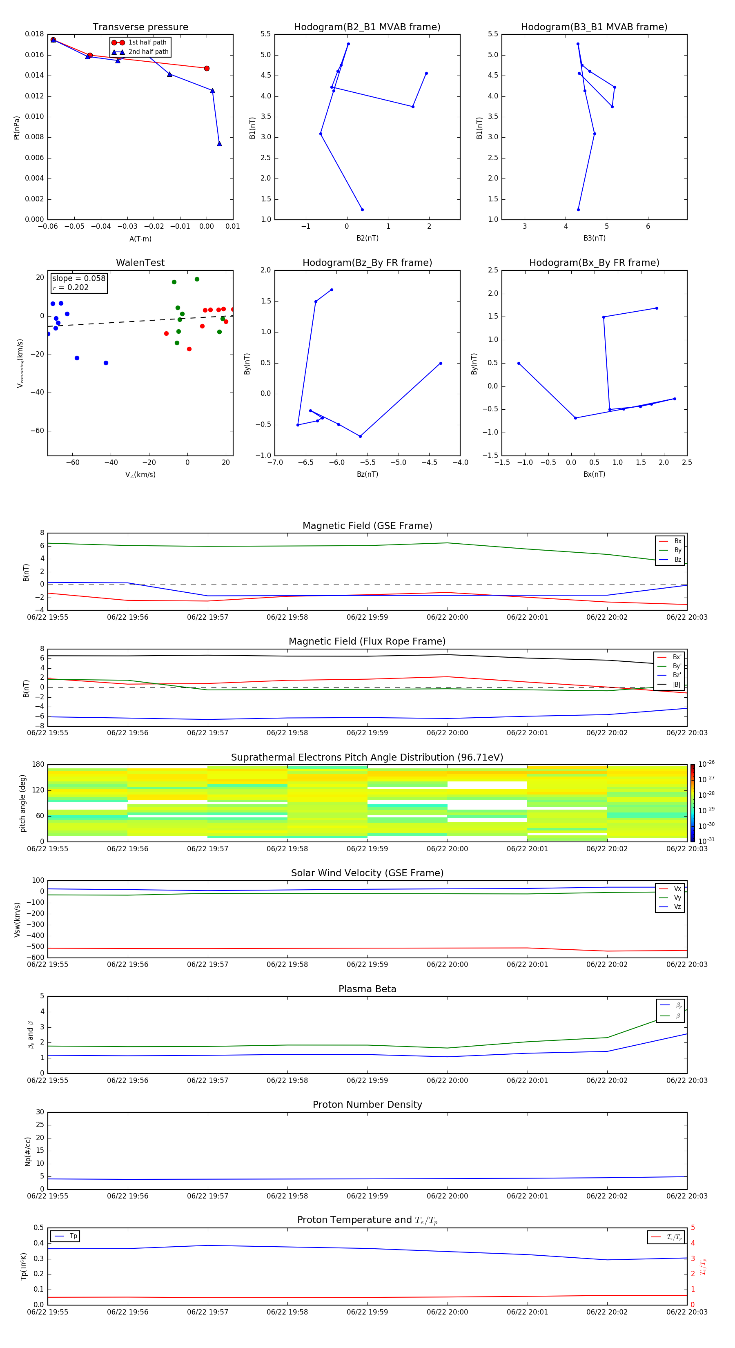Select the "Hodogram(B2_B1 MVAB frame)" title
This screenshot has height=1348, width=735.
pyautogui.click(x=367, y=27)
